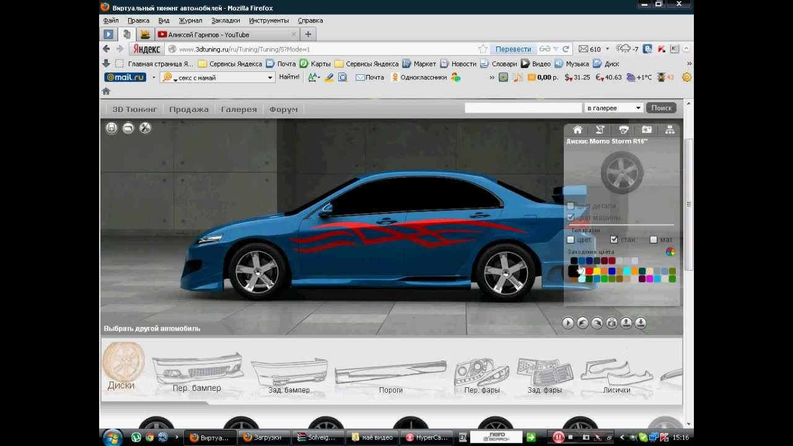Click the print icon in the tuning panel

click(623, 129)
